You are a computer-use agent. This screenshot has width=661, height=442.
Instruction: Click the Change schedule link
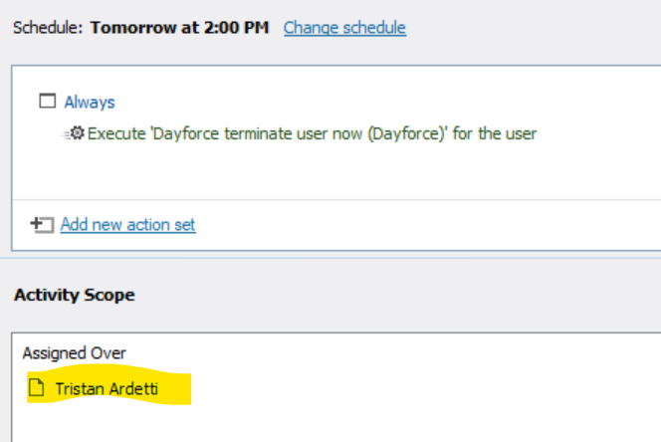click(x=344, y=28)
